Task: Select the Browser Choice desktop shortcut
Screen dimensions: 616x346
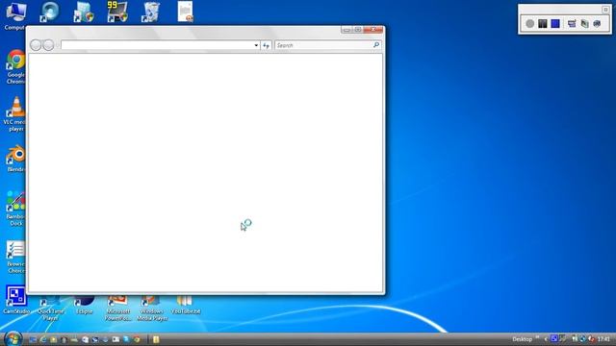Action: (x=15, y=257)
